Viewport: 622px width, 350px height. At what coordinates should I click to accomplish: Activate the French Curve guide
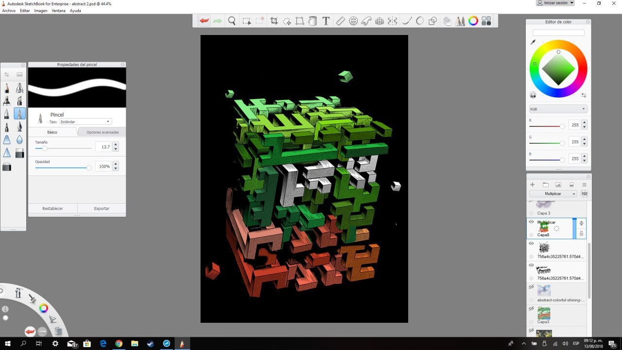click(x=367, y=21)
